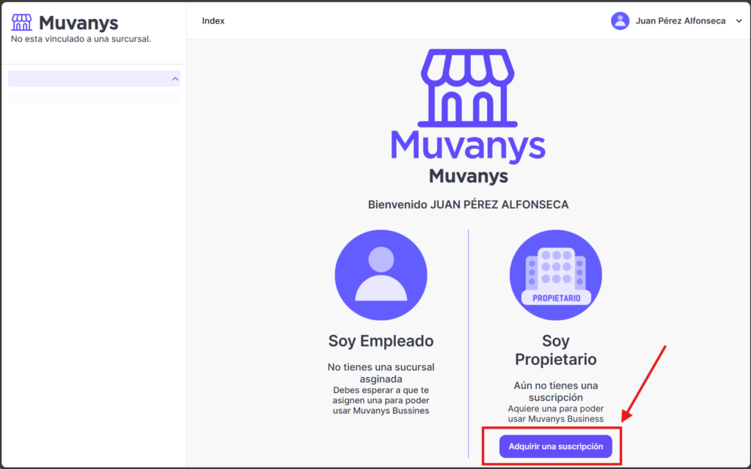Click the user avatar icon in header
Screen dimensions: 751x469
(620, 21)
